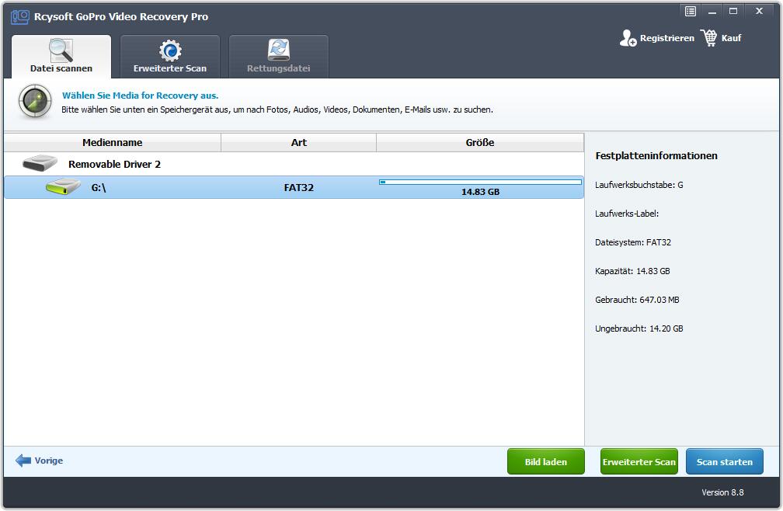
Task: Click the Rcysoft GoPro camera logo icon
Action: click(20, 17)
